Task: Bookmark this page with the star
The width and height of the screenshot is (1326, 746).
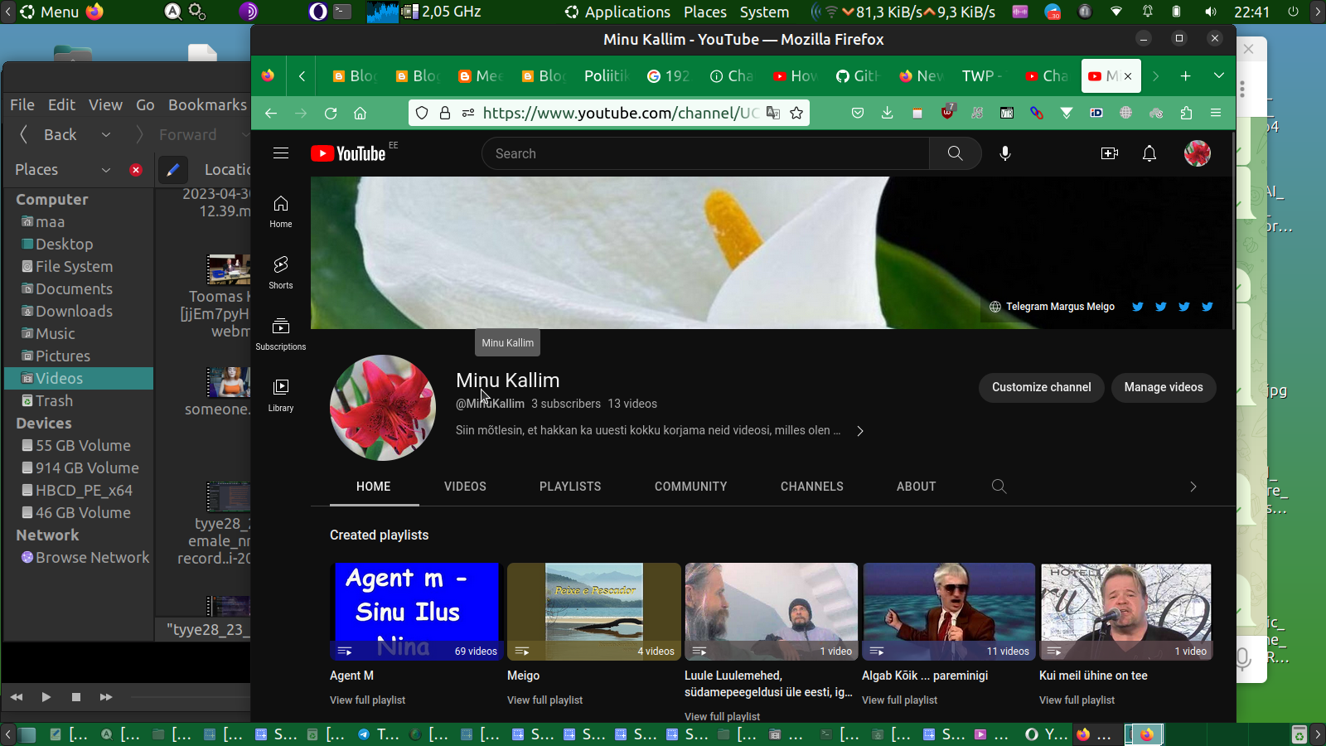Action: click(796, 113)
